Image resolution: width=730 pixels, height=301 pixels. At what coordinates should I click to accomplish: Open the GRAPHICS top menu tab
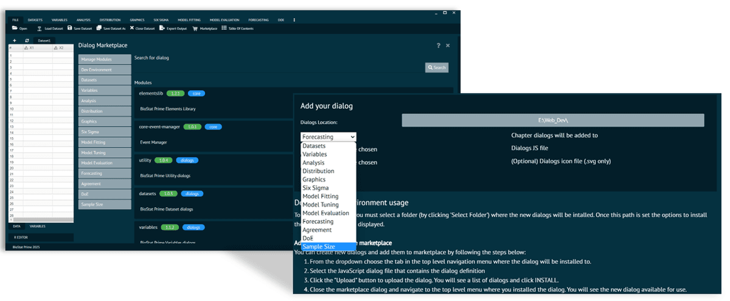[x=137, y=19]
